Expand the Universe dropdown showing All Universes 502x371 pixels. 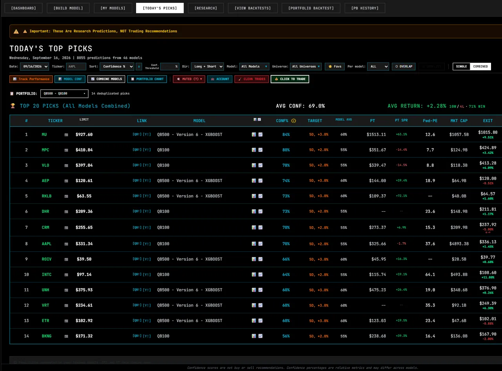tap(306, 67)
